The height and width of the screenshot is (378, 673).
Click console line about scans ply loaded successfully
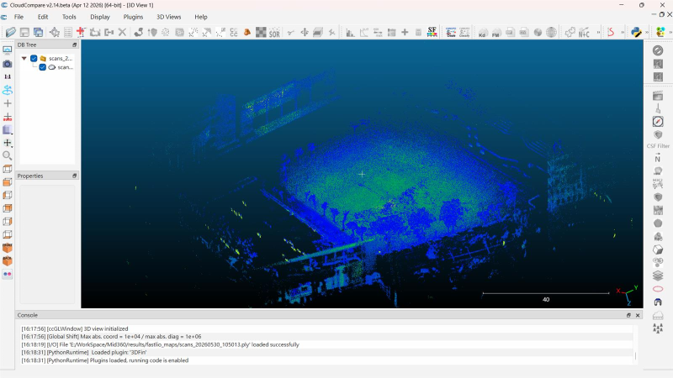point(160,344)
